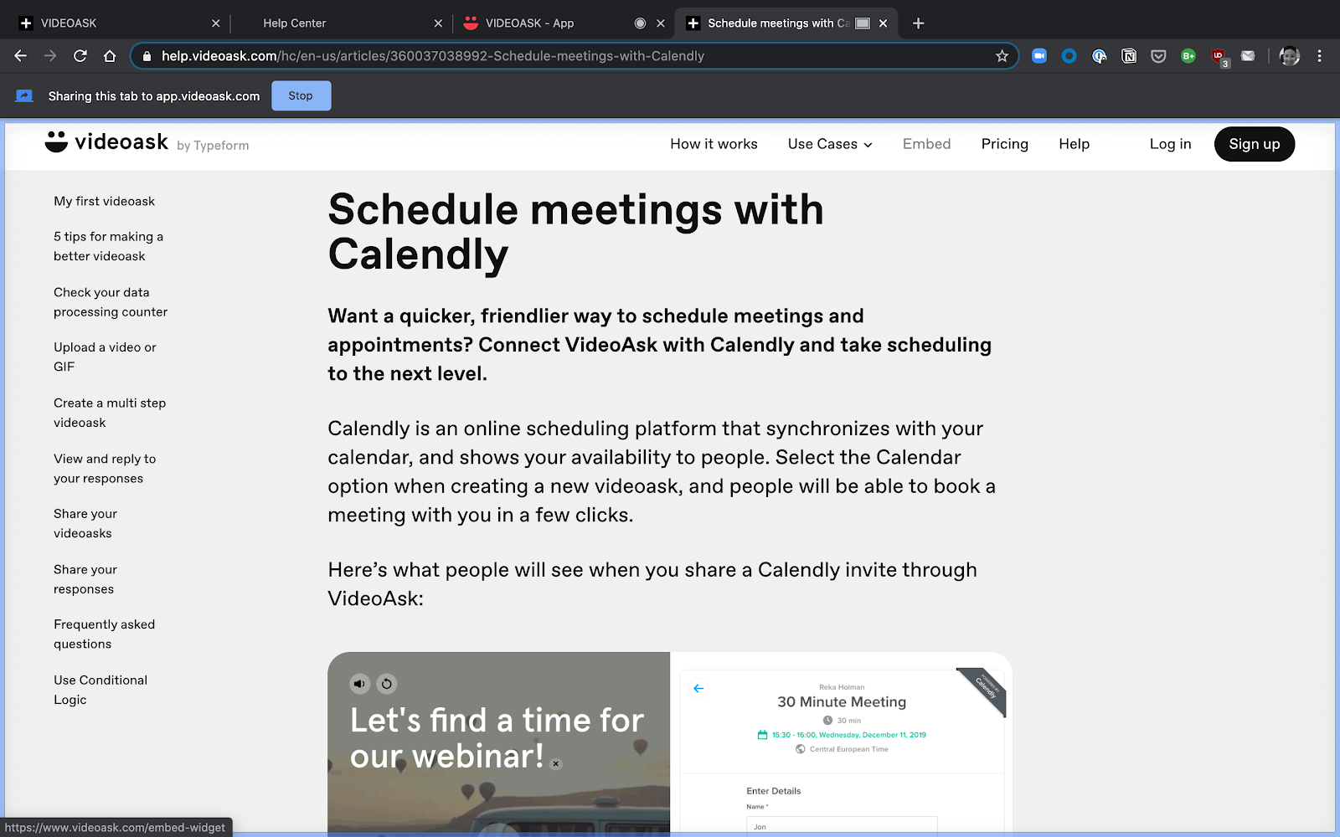Open the Use Conditional Logic article

click(100, 690)
